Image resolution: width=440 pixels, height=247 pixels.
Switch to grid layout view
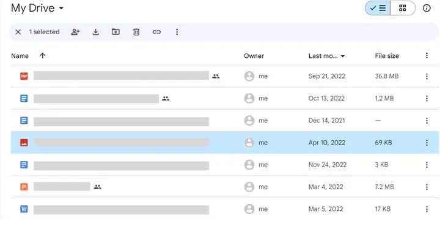click(x=403, y=8)
